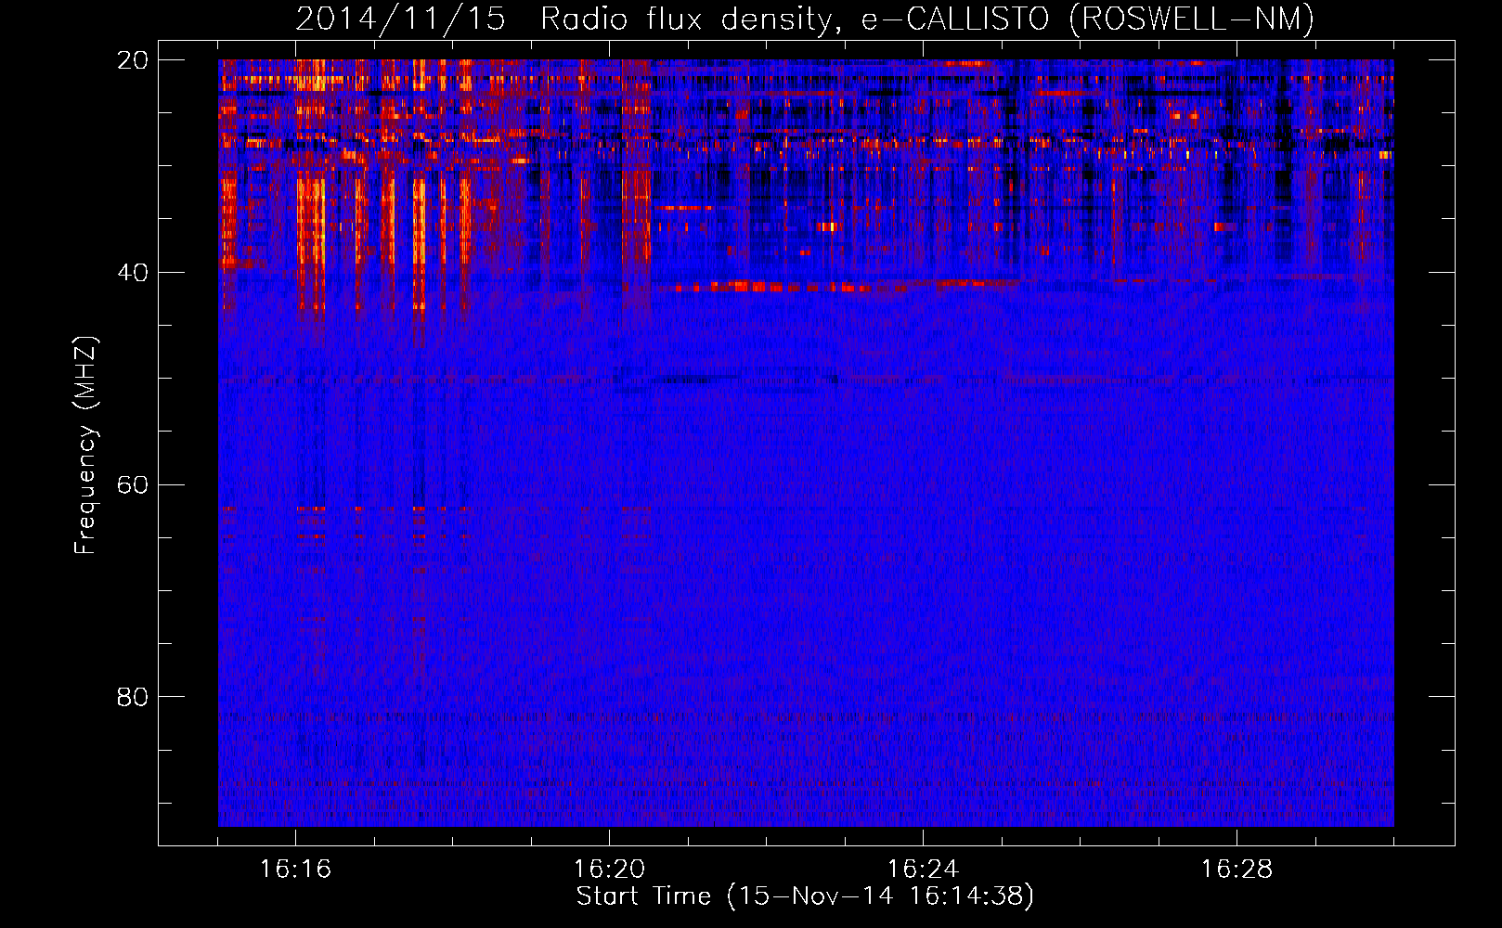This screenshot has height=928, width=1502.
Task: Click the '16:16' time tick label
Action: coord(295,870)
